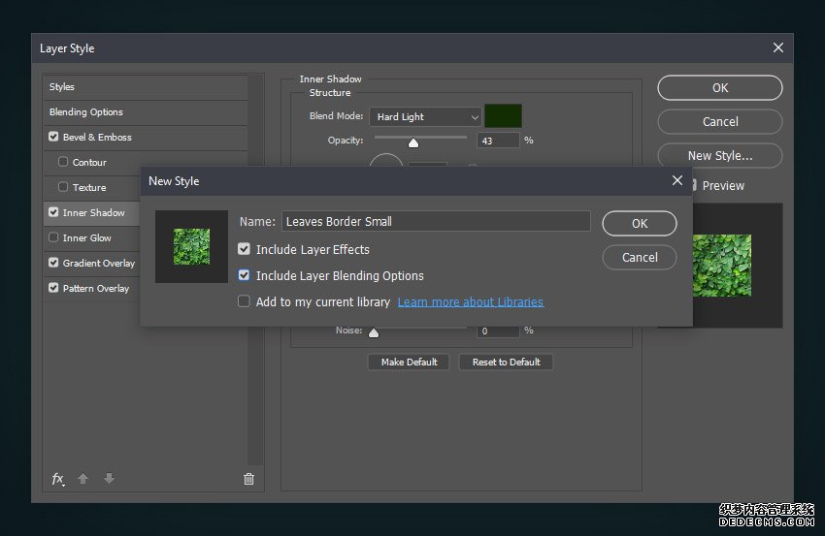Click the Opacity value field 43
The image size is (825, 536).
click(x=498, y=141)
